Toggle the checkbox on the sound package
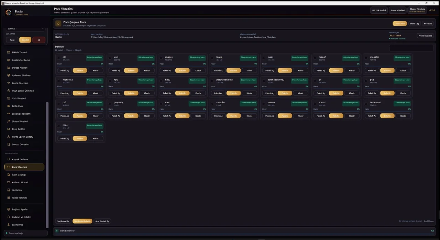The height and width of the screenshot is (240, 440). tap(315, 104)
